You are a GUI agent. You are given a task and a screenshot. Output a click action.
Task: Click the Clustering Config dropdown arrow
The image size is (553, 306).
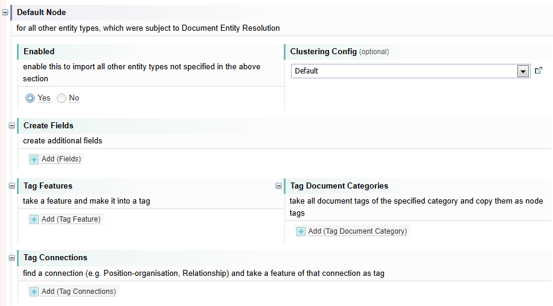point(523,71)
